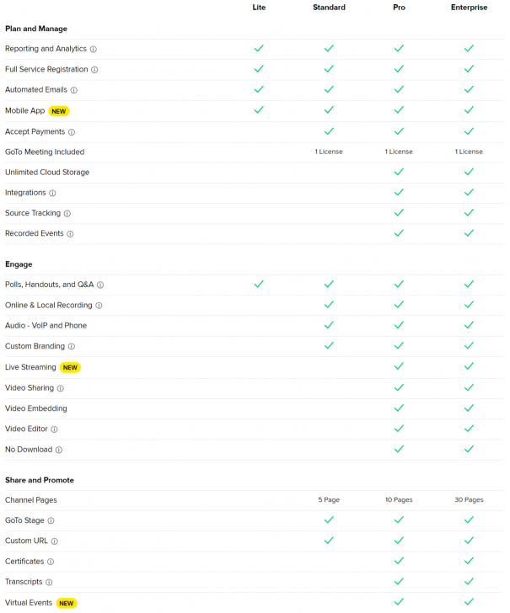The height and width of the screenshot is (613, 510).
Task: Click Lite checkmark for Polls, Handouts, and Q&A
Action: coord(259,285)
